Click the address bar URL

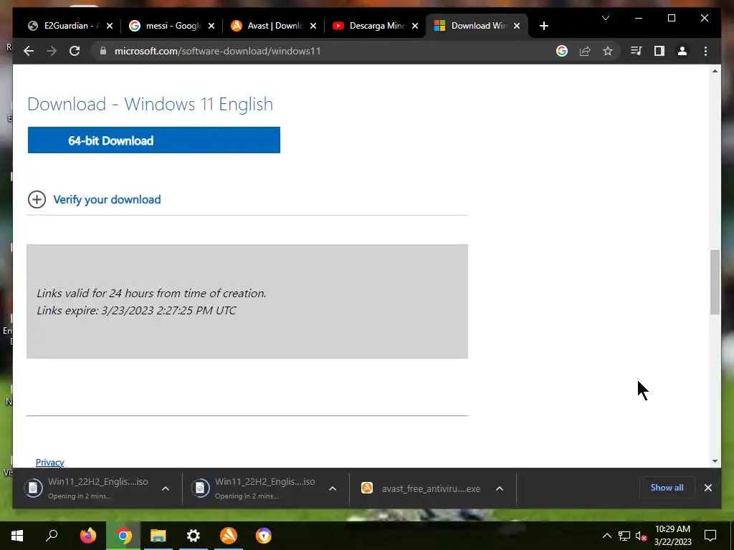pyautogui.click(x=218, y=51)
